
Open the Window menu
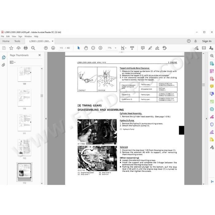click(28, 36)
